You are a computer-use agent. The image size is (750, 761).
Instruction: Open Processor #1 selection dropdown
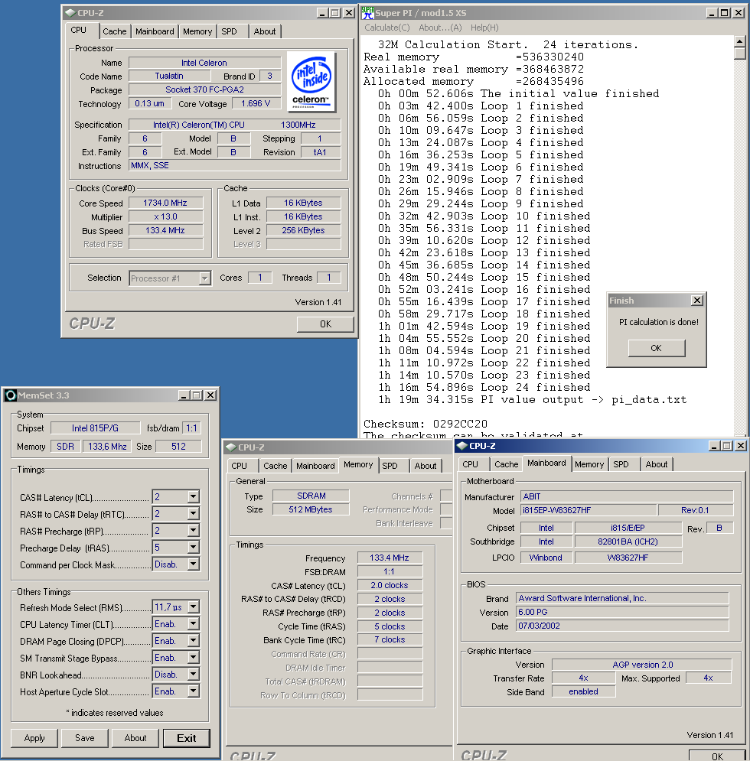(x=204, y=278)
